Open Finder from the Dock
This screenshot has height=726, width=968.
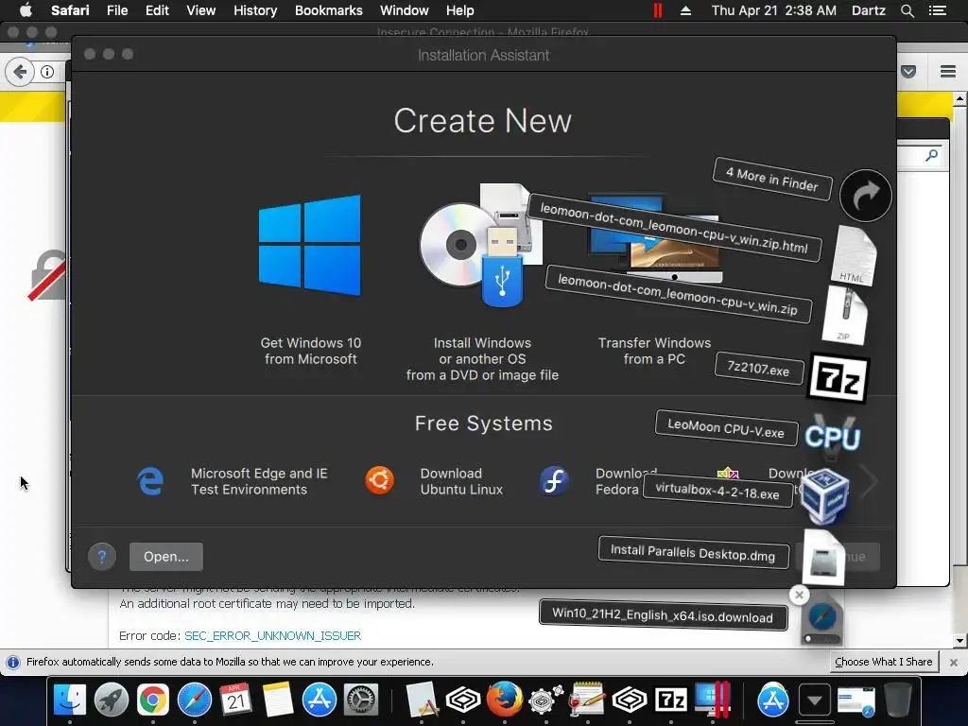[x=70, y=700]
